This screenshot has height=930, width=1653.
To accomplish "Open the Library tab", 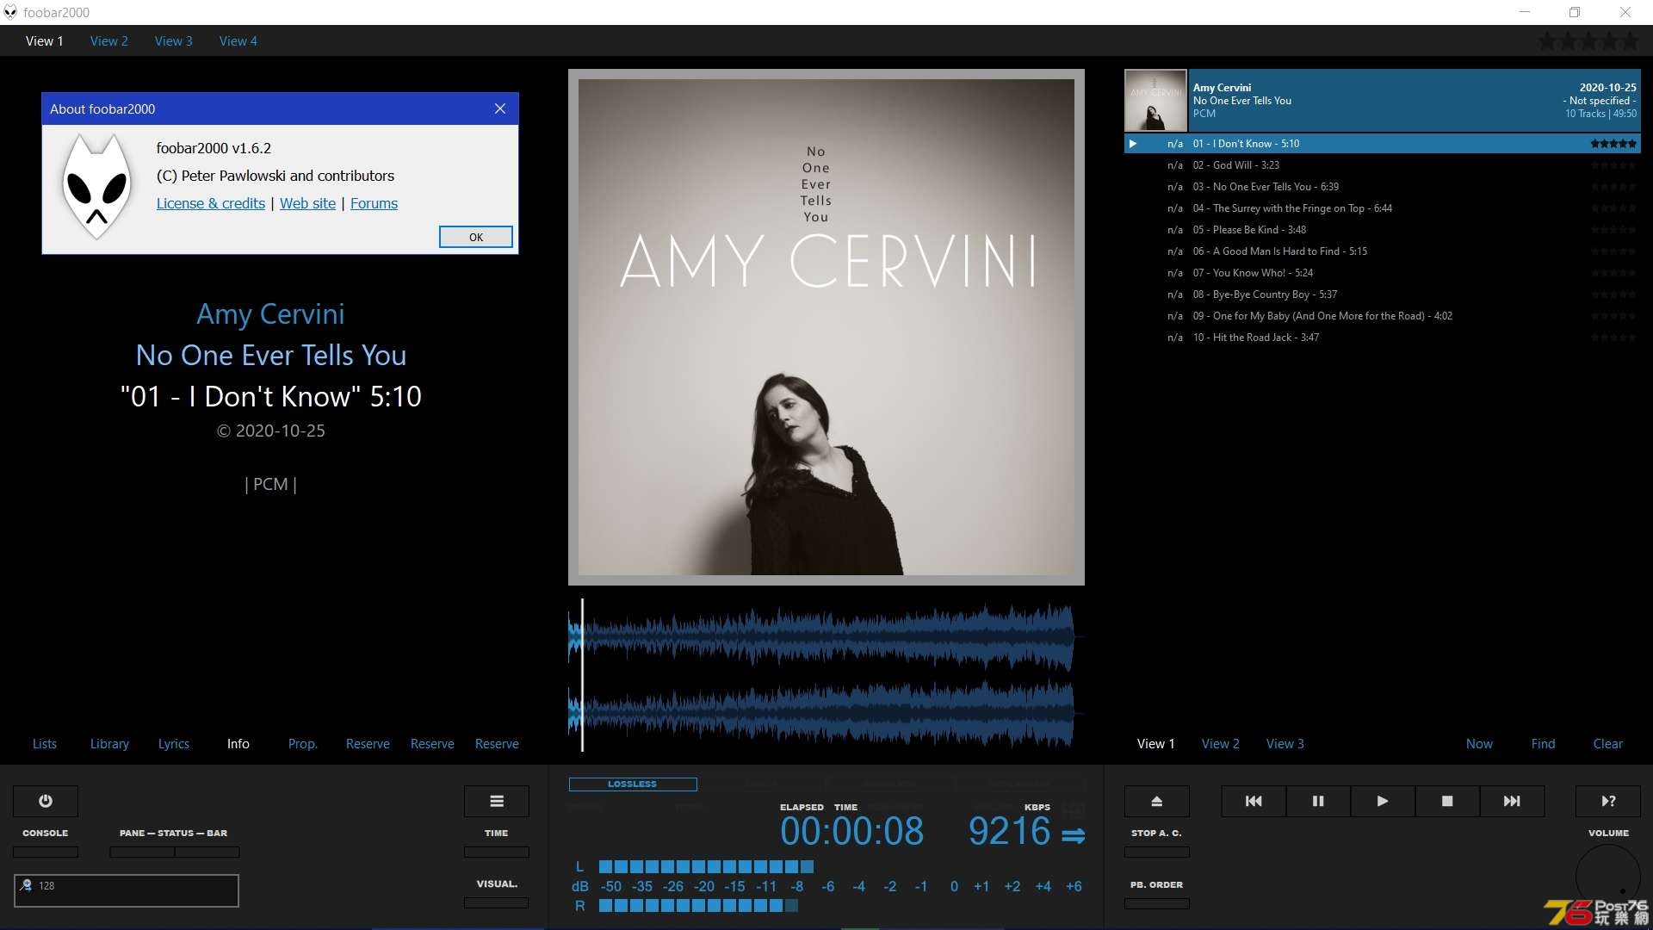I will point(109,744).
